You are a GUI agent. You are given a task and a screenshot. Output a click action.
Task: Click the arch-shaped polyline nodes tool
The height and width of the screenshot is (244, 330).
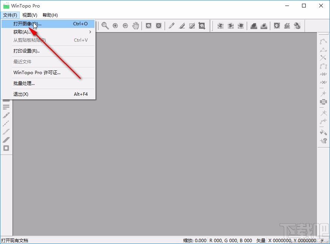click(x=323, y=66)
